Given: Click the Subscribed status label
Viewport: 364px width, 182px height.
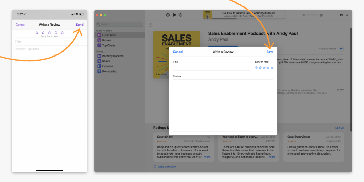Looking at the screenshot, I should pyautogui.click(x=327, y=49).
